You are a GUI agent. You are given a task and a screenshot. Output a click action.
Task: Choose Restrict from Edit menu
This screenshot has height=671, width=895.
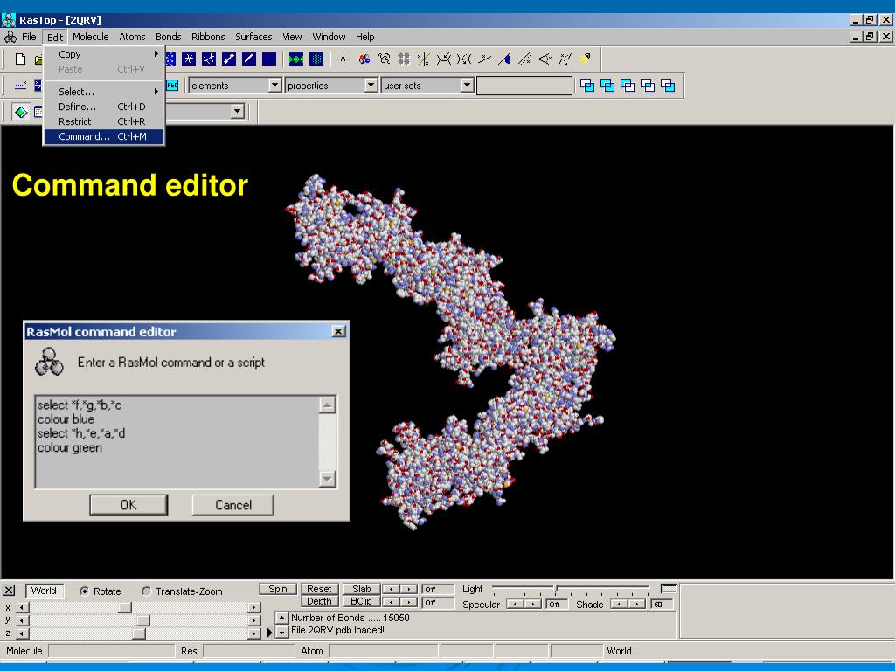click(x=104, y=121)
